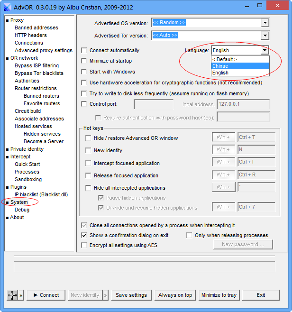Open the Advertised OS version dropdown
This screenshot has height=312, width=292.
pyautogui.click(x=265, y=23)
